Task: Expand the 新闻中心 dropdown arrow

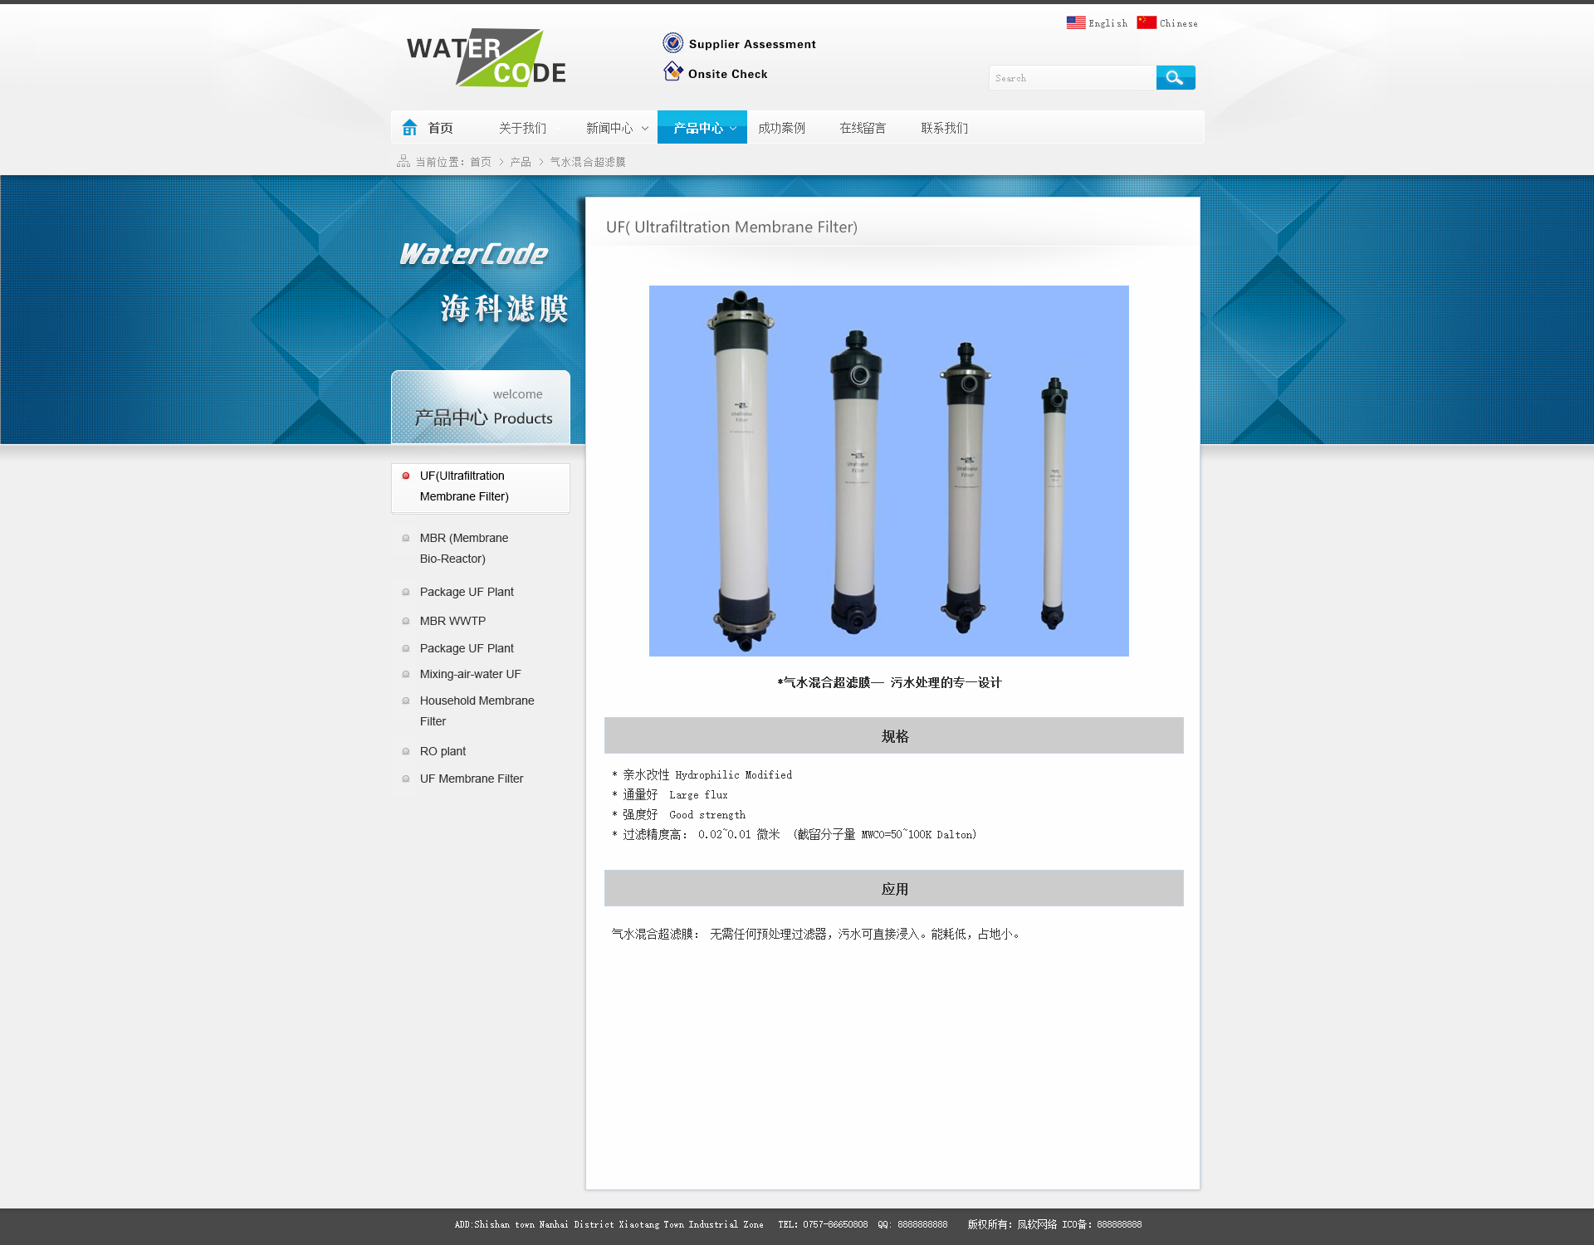Action: [x=645, y=129]
